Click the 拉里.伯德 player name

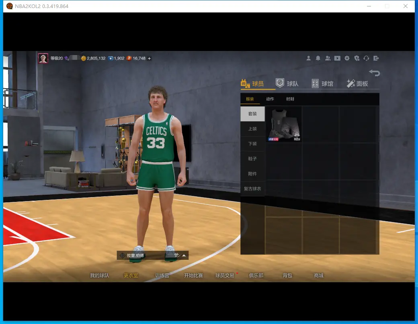135,255
